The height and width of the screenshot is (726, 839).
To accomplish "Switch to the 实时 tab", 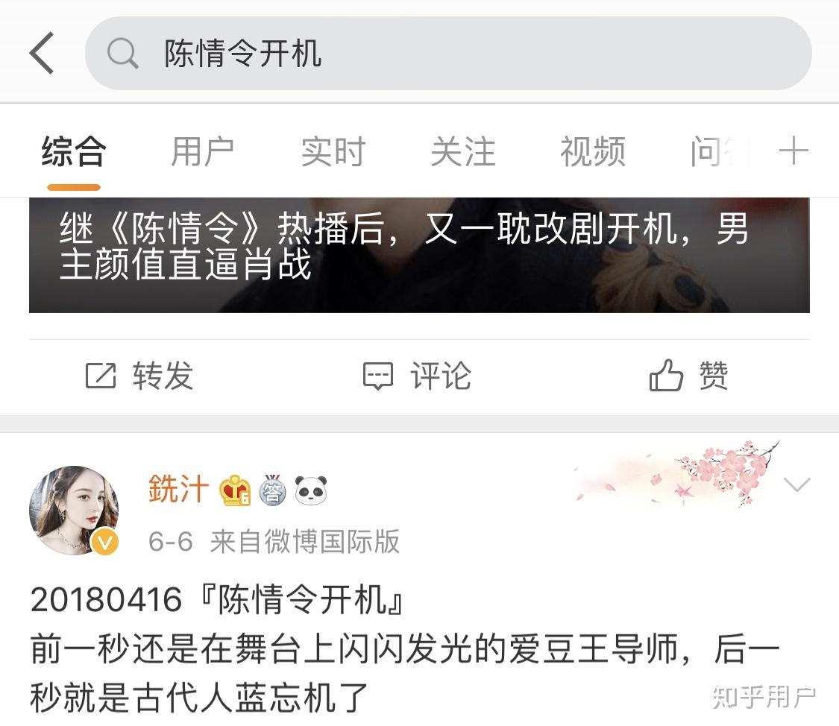I will tap(333, 151).
